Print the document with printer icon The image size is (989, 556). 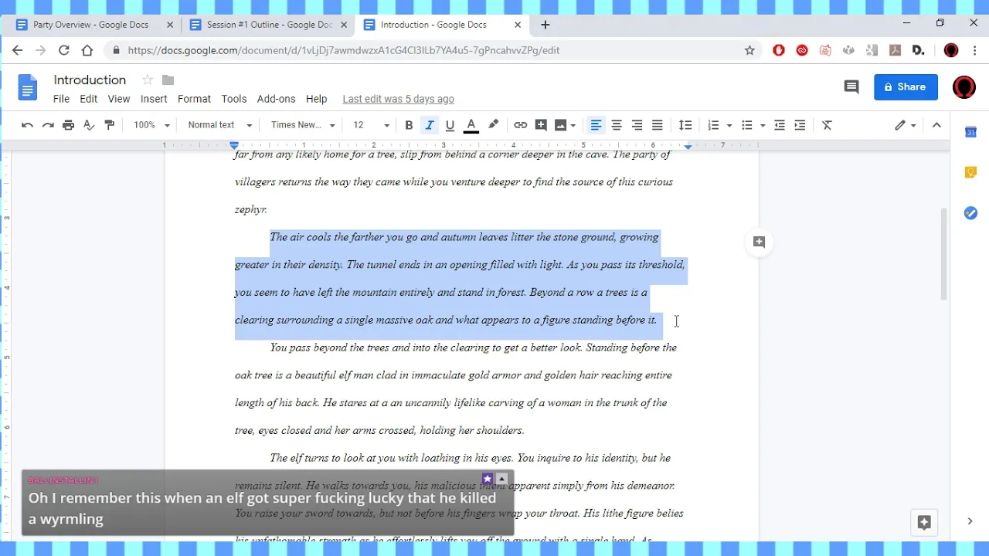tap(68, 125)
